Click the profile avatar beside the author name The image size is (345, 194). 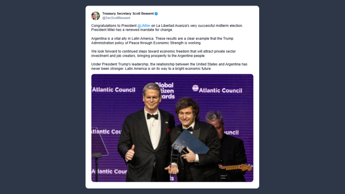click(x=95, y=16)
